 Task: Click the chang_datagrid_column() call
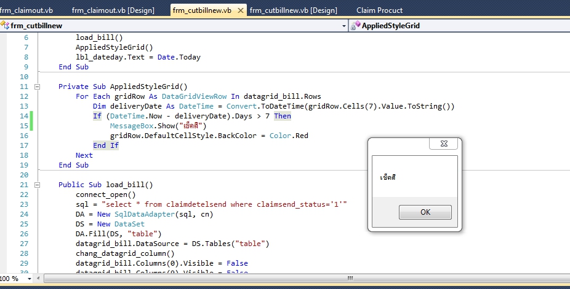(x=125, y=253)
